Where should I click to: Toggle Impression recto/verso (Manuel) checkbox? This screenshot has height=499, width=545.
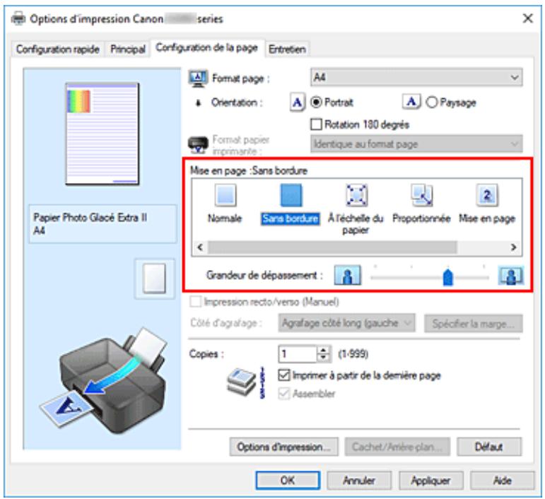(195, 302)
